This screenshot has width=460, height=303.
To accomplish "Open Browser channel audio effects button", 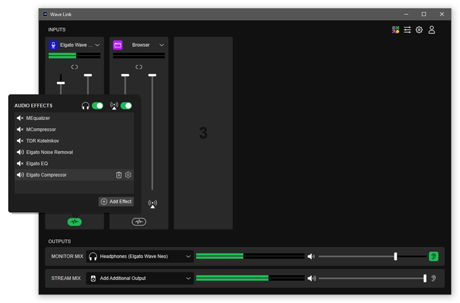I will (139, 222).
